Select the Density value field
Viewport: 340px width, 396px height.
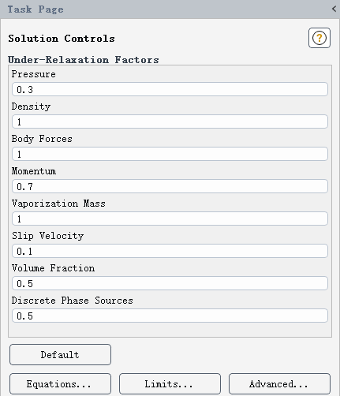coord(170,121)
